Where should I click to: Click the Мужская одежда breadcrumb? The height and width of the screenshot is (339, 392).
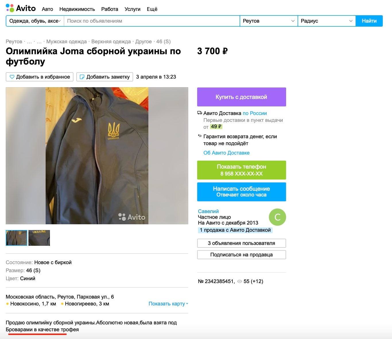pos(67,42)
